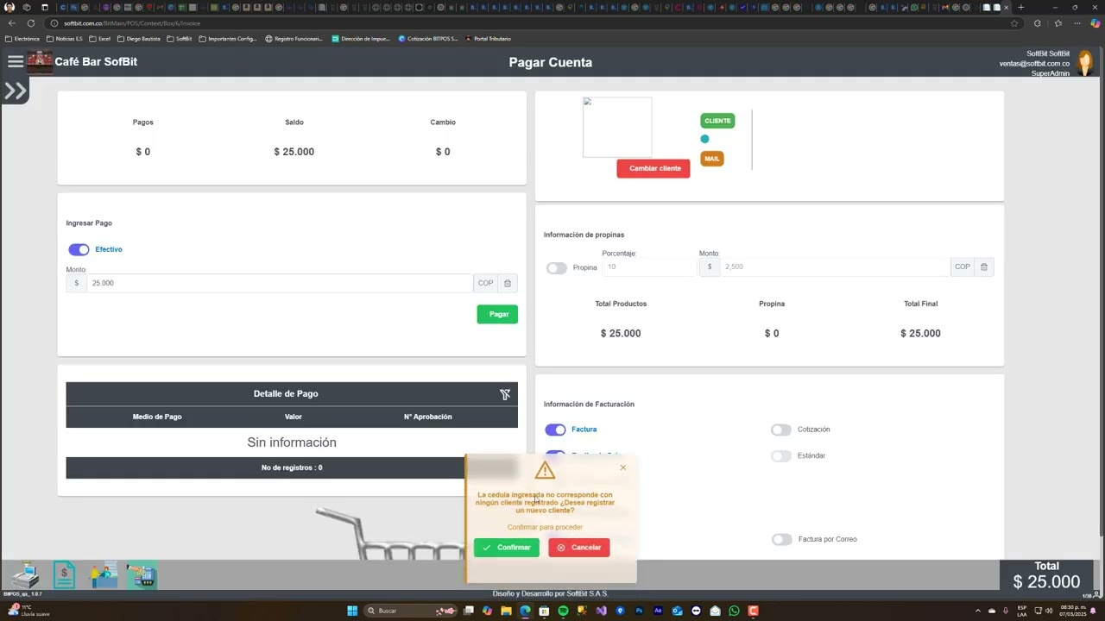Viewport: 1105px width, 621px height.
Task: Open the hamburger menu in header
Action: 16,61
